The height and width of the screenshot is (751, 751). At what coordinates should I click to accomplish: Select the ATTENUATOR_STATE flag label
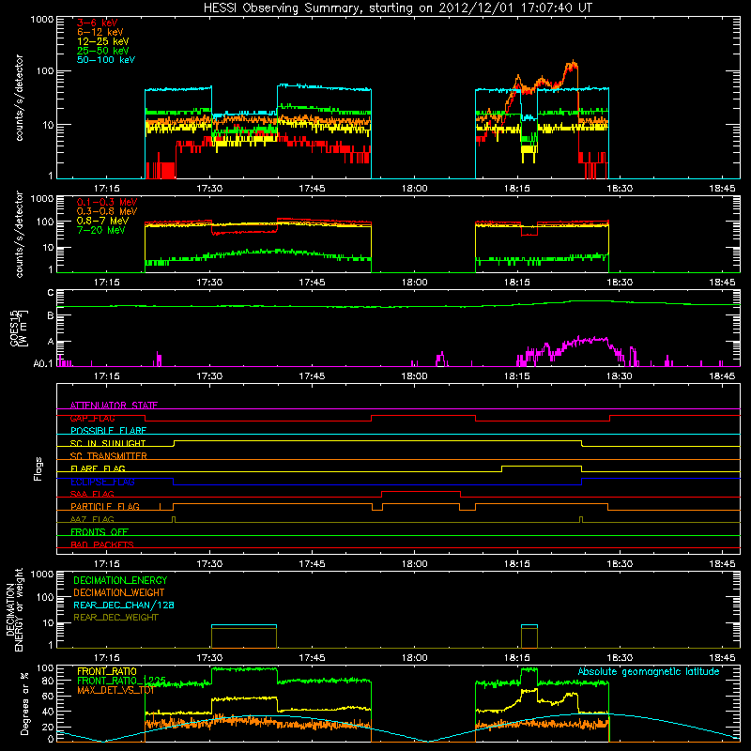point(114,406)
